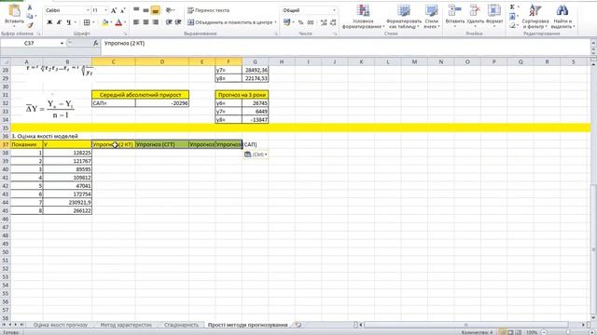Image resolution: width=597 pixels, height=335 pixels.
Task: Click the text orientation icon
Action: 169,10
